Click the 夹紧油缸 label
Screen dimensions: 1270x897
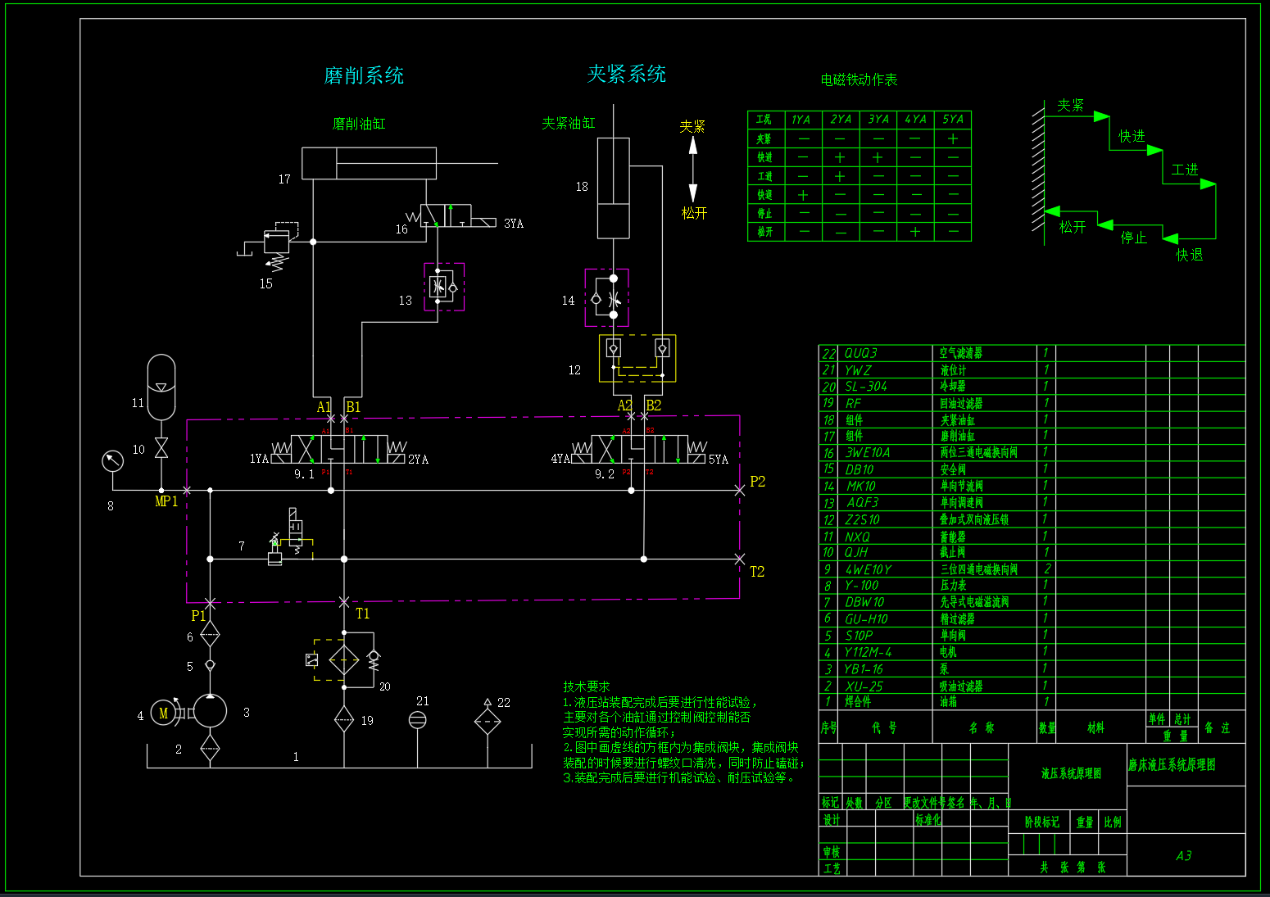[569, 123]
